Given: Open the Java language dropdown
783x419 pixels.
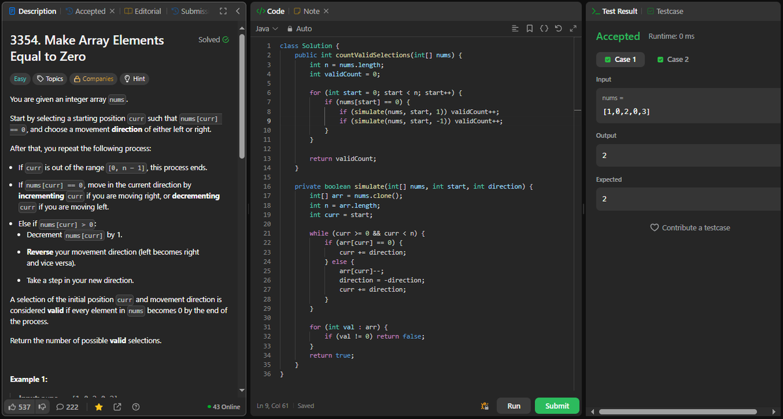Looking at the screenshot, I should coord(266,29).
